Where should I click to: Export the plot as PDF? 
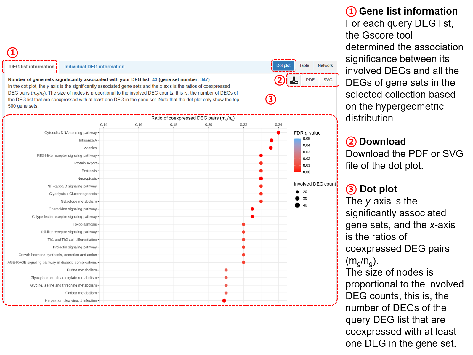[310, 80]
